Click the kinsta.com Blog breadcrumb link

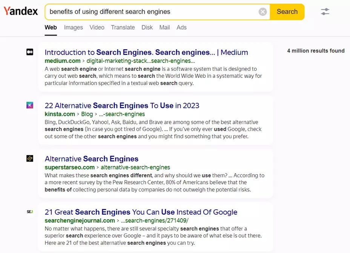[87, 114]
